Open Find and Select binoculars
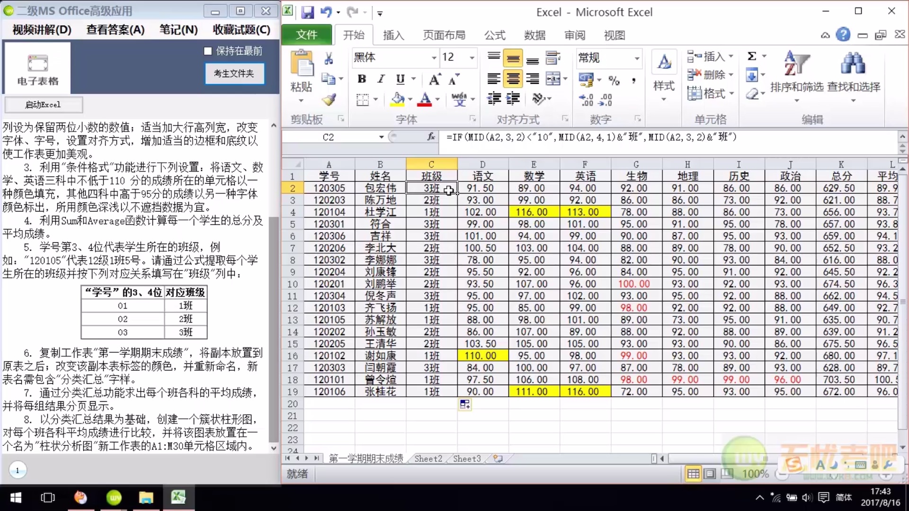Viewport: 909px width, 511px height. coord(853,64)
